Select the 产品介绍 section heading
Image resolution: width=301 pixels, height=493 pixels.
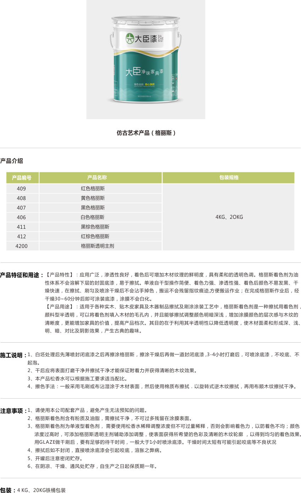(11, 161)
